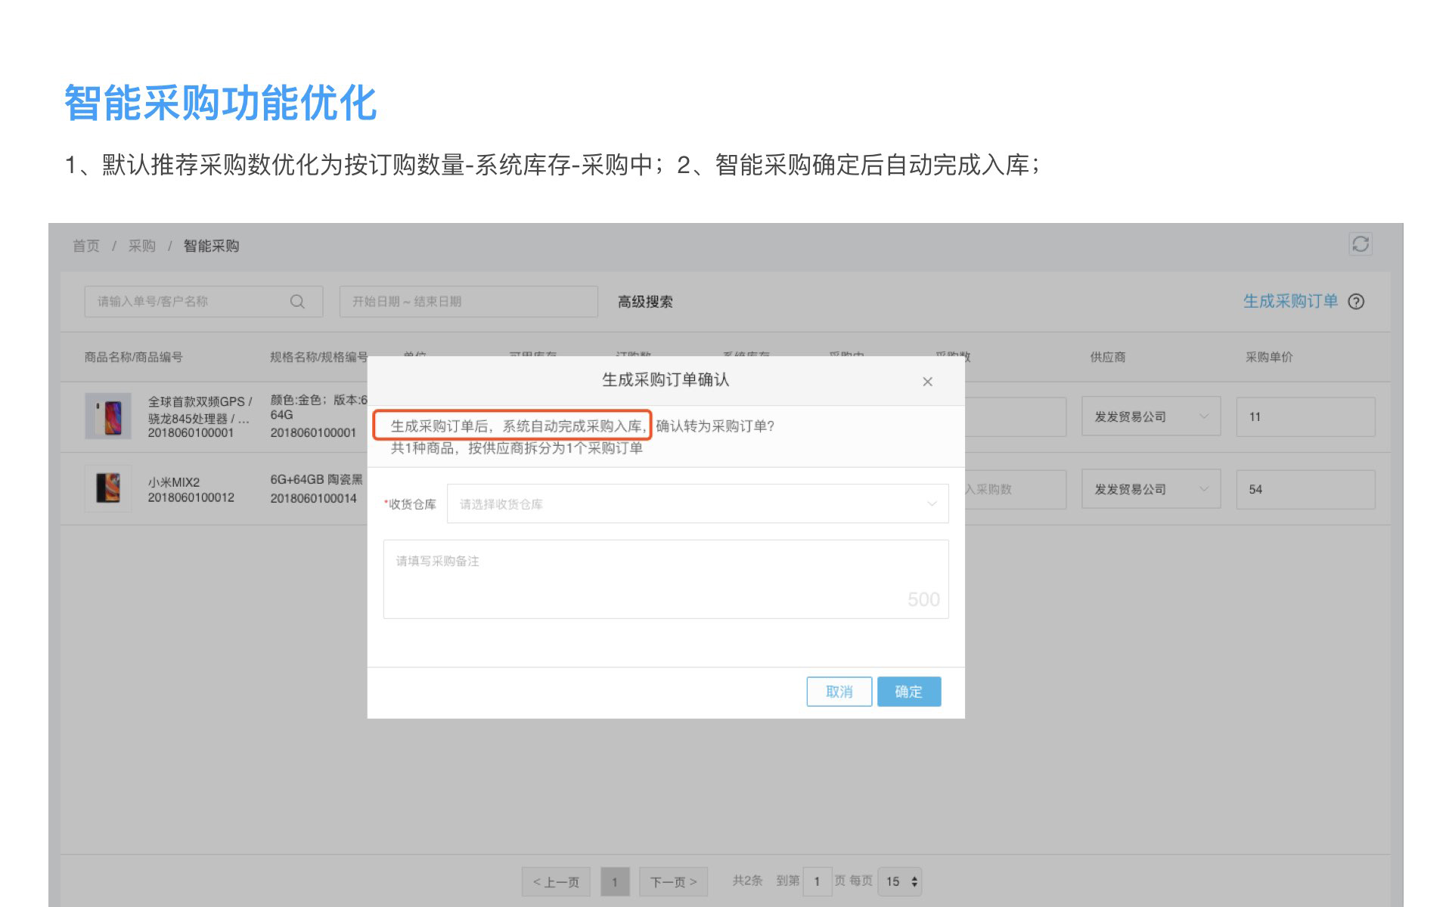Open the 收货仓库 dropdown
This screenshot has height=907, width=1452.
(x=697, y=503)
